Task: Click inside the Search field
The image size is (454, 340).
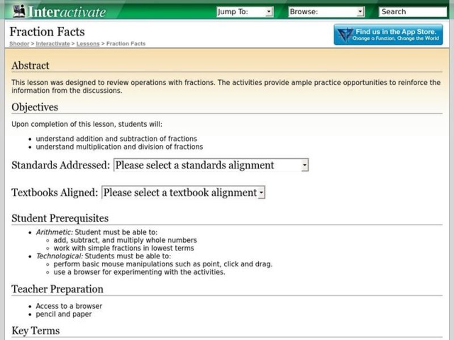Action: (413, 11)
